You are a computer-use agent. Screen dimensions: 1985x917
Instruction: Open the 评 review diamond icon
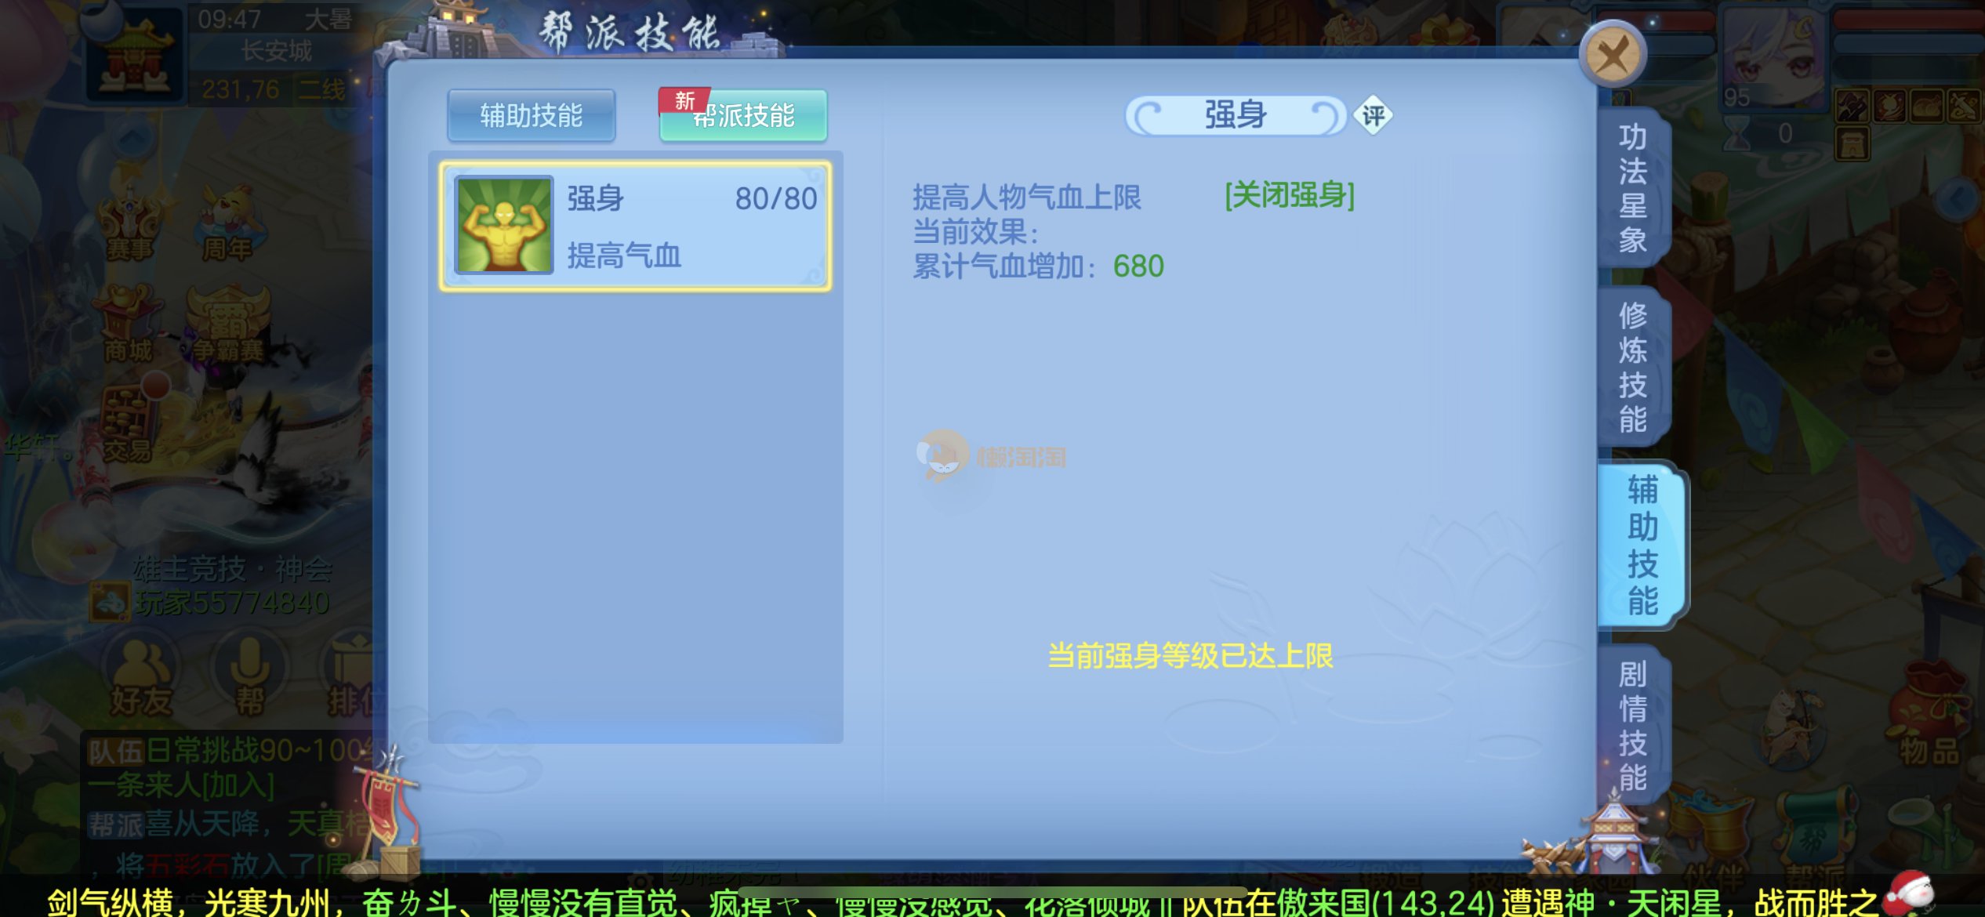(1373, 116)
